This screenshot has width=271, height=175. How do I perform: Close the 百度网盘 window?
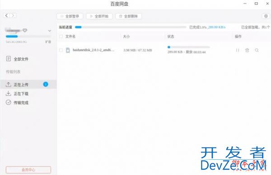coord(267,4)
